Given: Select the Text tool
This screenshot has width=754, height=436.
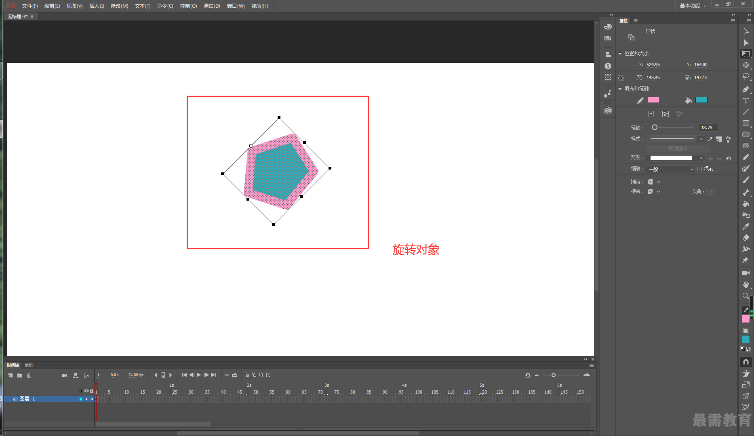Looking at the screenshot, I should [746, 101].
